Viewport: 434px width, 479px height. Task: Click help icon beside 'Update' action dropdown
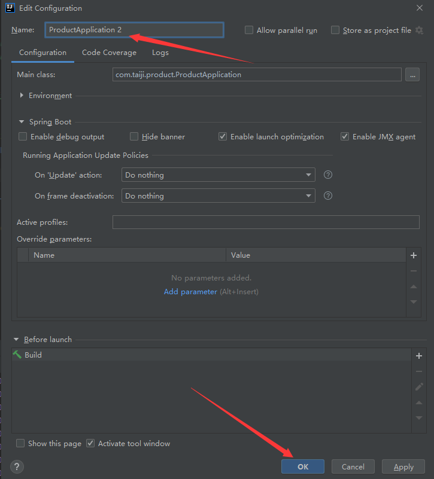tap(328, 175)
